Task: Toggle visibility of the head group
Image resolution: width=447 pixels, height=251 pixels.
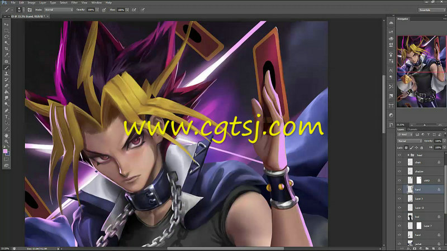Action: pos(400,155)
